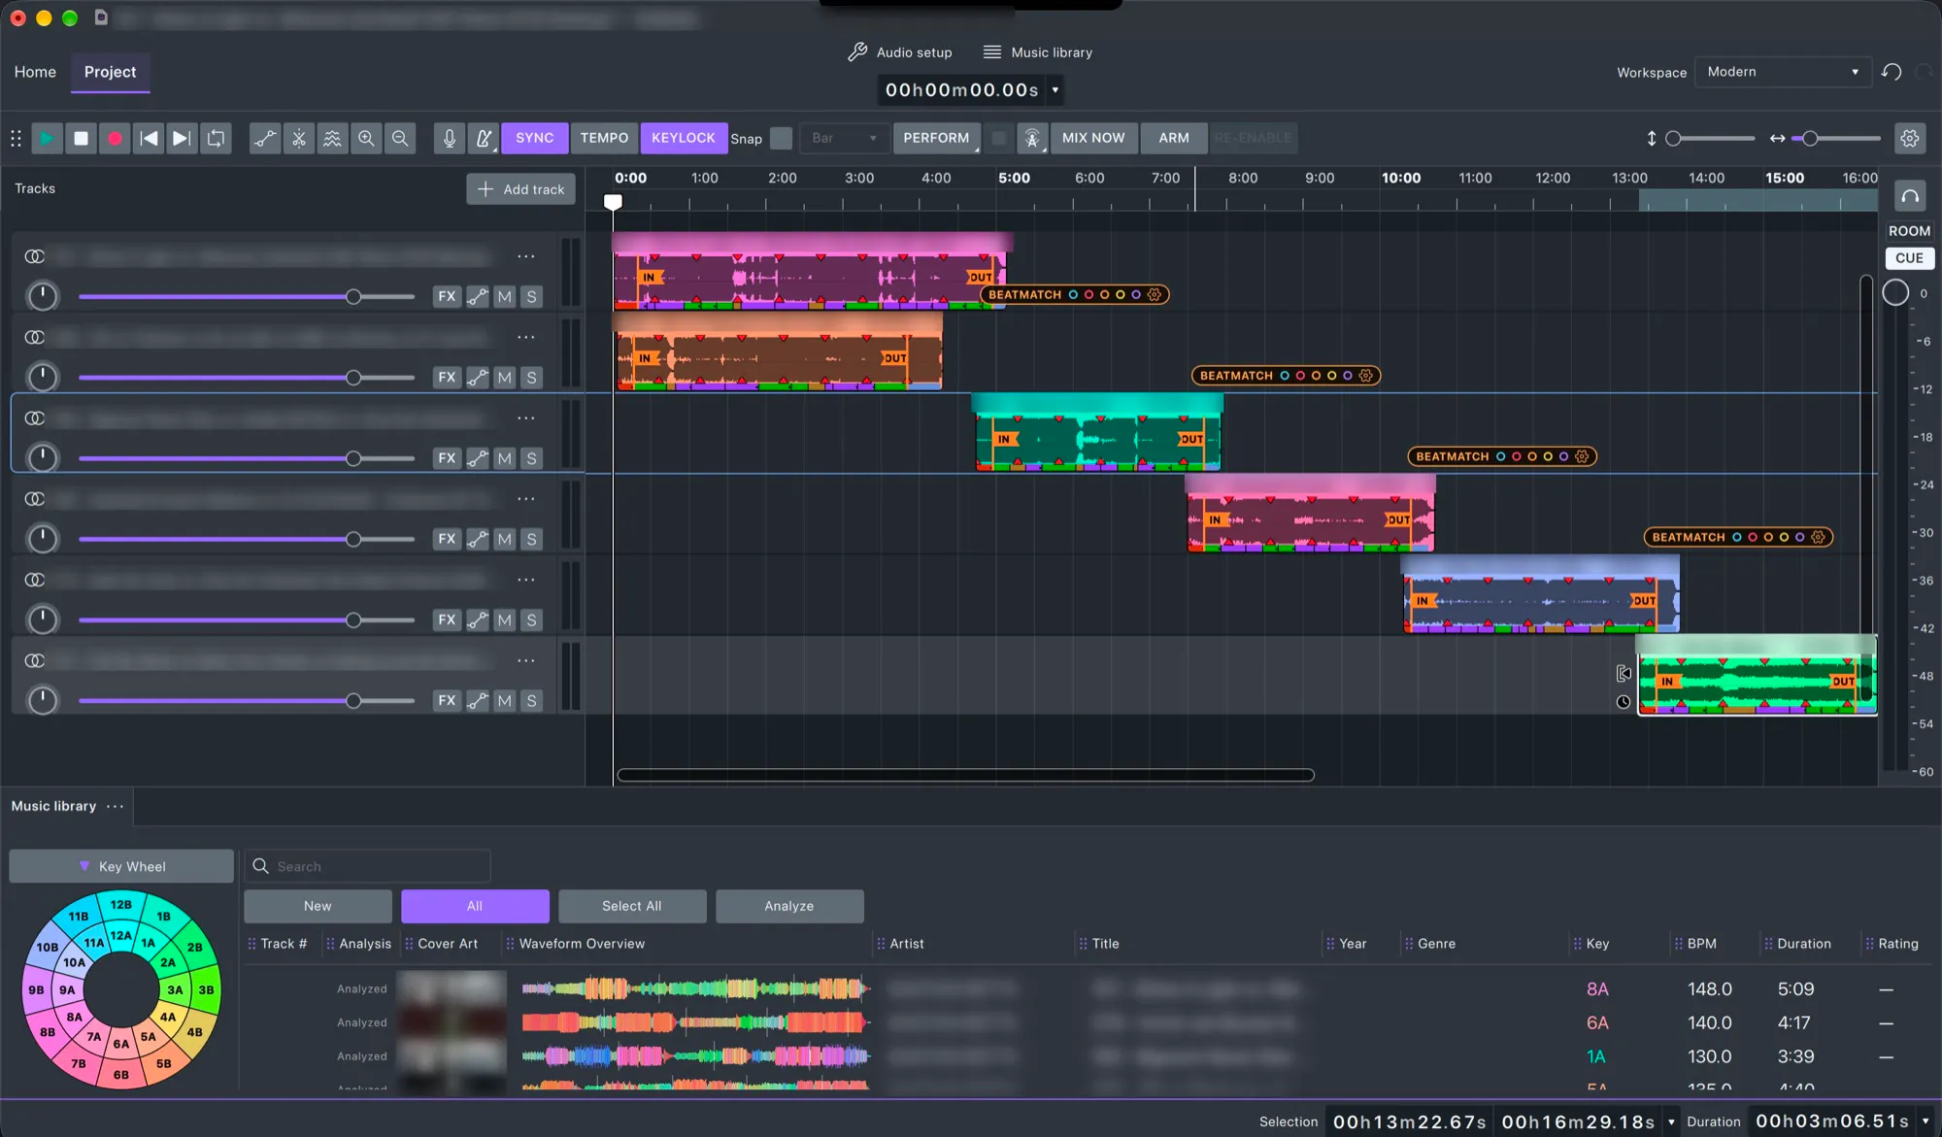
Task: Toggle the KEYLOCK button
Action: [x=684, y=138]
